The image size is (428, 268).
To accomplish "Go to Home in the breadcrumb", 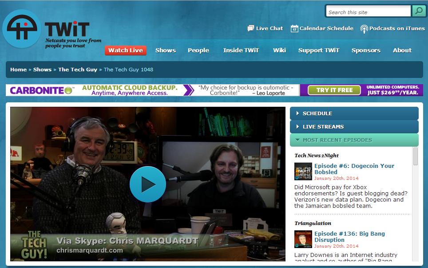I will point(19,70).
